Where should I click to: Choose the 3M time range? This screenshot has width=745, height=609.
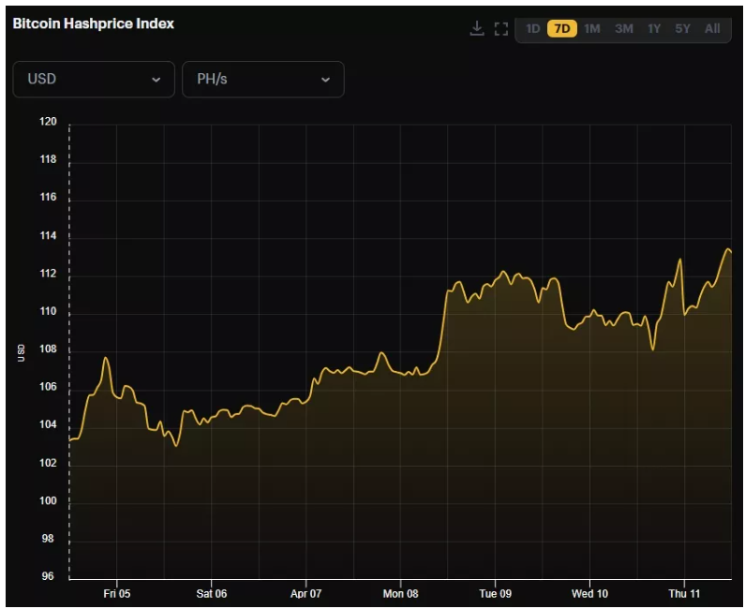(x=623, y=29)
